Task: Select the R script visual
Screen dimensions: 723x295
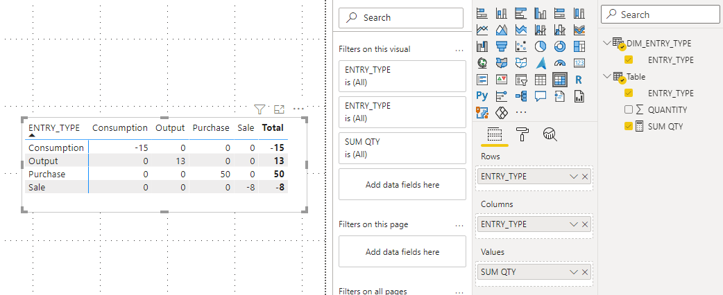Action: click(x=579, y=80)
